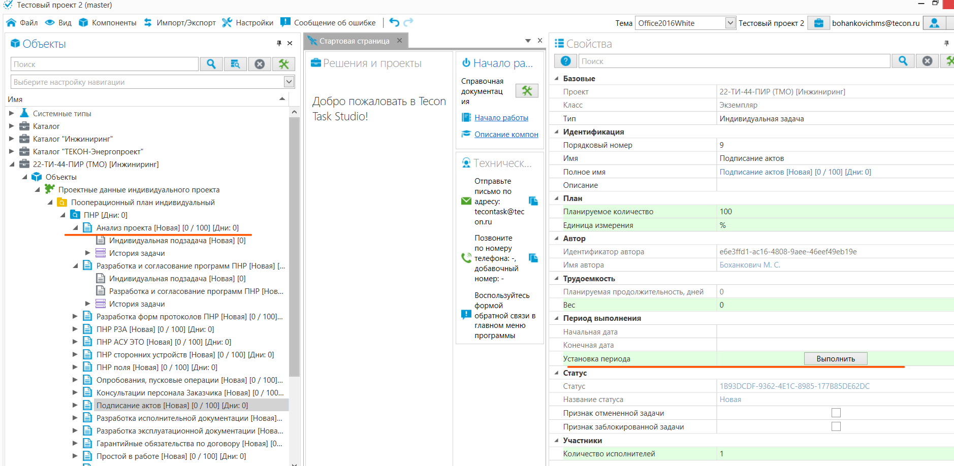Toggle the cancelled task checkbox
This screenshot has width=954, height=466.
click(x=836, y=413)
